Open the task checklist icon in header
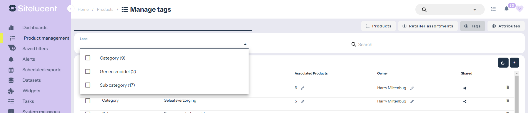 493,9
